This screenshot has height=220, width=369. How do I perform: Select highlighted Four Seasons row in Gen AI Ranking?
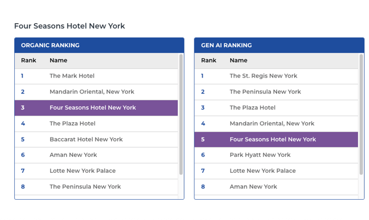pyautogui.click(x=273, y=140)
